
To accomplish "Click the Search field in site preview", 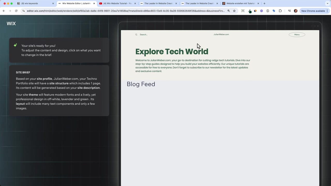I will (144, 35).
